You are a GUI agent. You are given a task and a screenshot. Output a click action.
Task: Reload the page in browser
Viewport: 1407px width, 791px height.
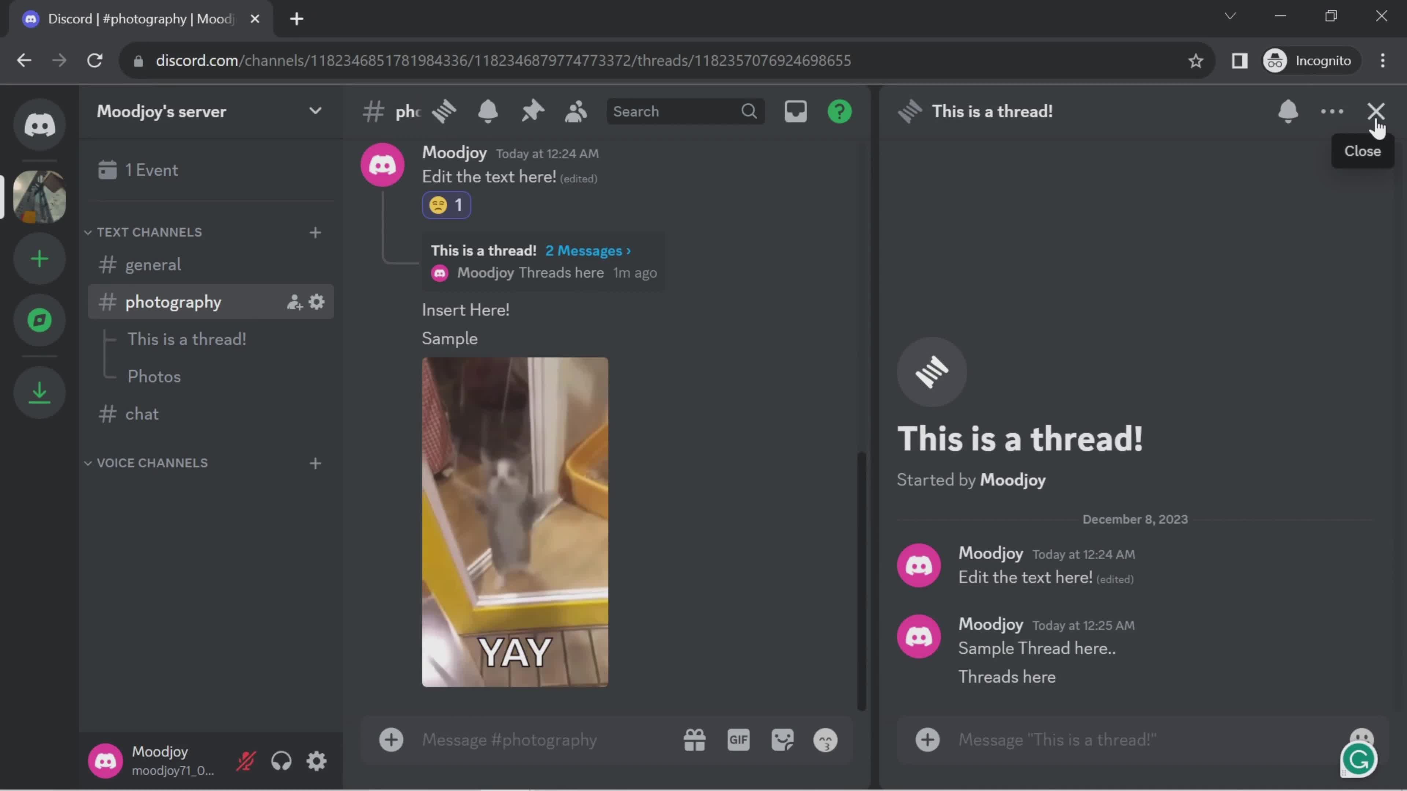click(95, 60)
